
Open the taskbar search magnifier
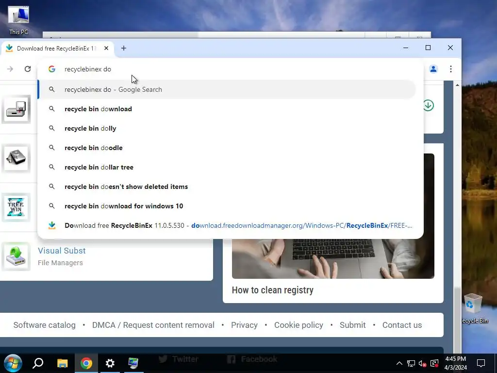38,363
